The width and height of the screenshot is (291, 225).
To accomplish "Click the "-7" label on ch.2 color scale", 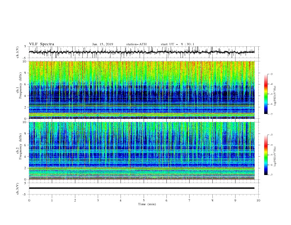I will tap(271, 175).
